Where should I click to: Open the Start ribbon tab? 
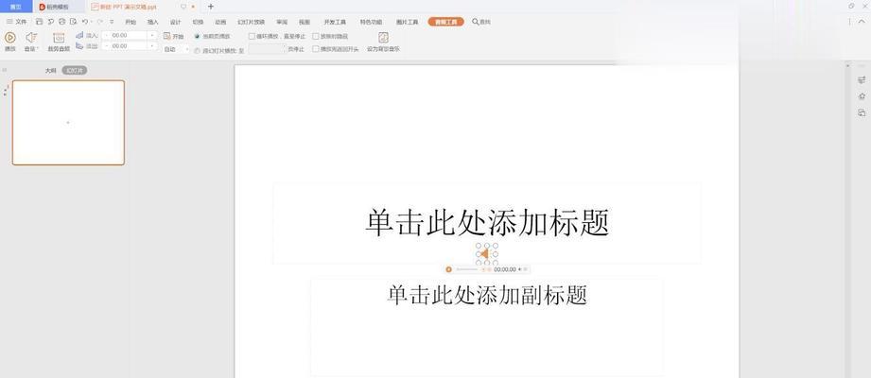131,22
